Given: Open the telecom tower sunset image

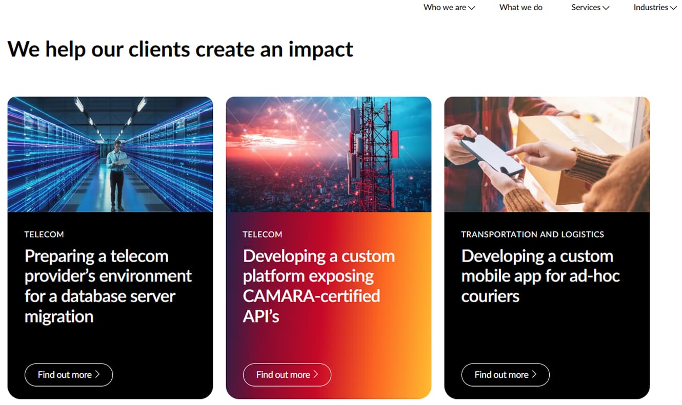Looking at the screenshot, I should click(329, 154).
